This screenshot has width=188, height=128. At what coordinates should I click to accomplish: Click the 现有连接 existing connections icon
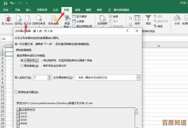(53, 20)
